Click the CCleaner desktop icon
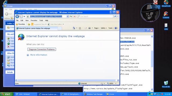 (x=166, y=15)
